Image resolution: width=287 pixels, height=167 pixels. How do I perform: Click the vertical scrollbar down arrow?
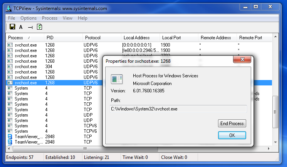tap(275, 142)
